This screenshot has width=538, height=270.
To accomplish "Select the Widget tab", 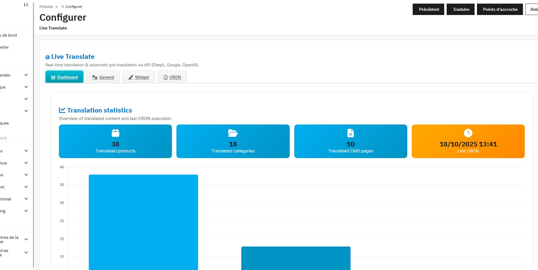I will coord(139,77).
